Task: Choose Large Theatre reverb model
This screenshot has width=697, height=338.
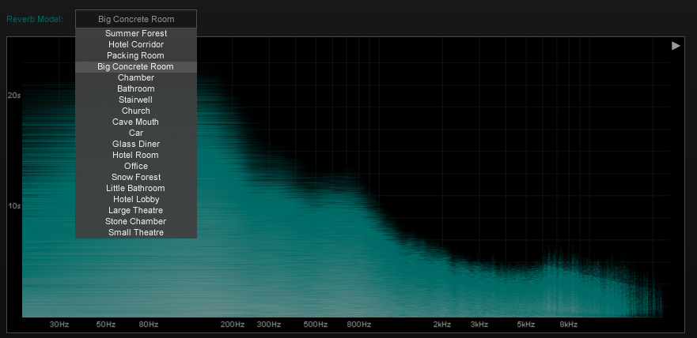Action: [x=135, y=211]
